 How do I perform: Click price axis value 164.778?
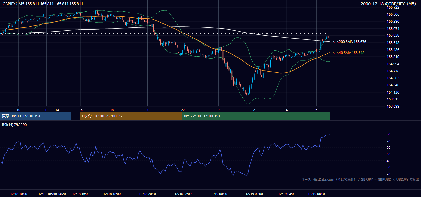coord(393,71)
